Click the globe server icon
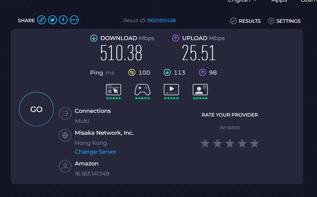 click(65, 136)
